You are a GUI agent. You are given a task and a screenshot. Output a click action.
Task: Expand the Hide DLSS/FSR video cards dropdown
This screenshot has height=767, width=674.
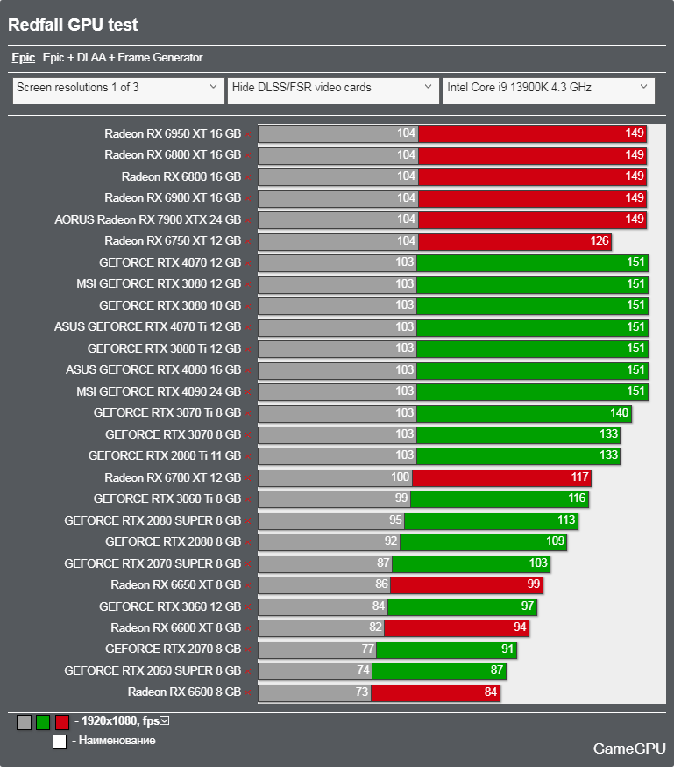333,90
